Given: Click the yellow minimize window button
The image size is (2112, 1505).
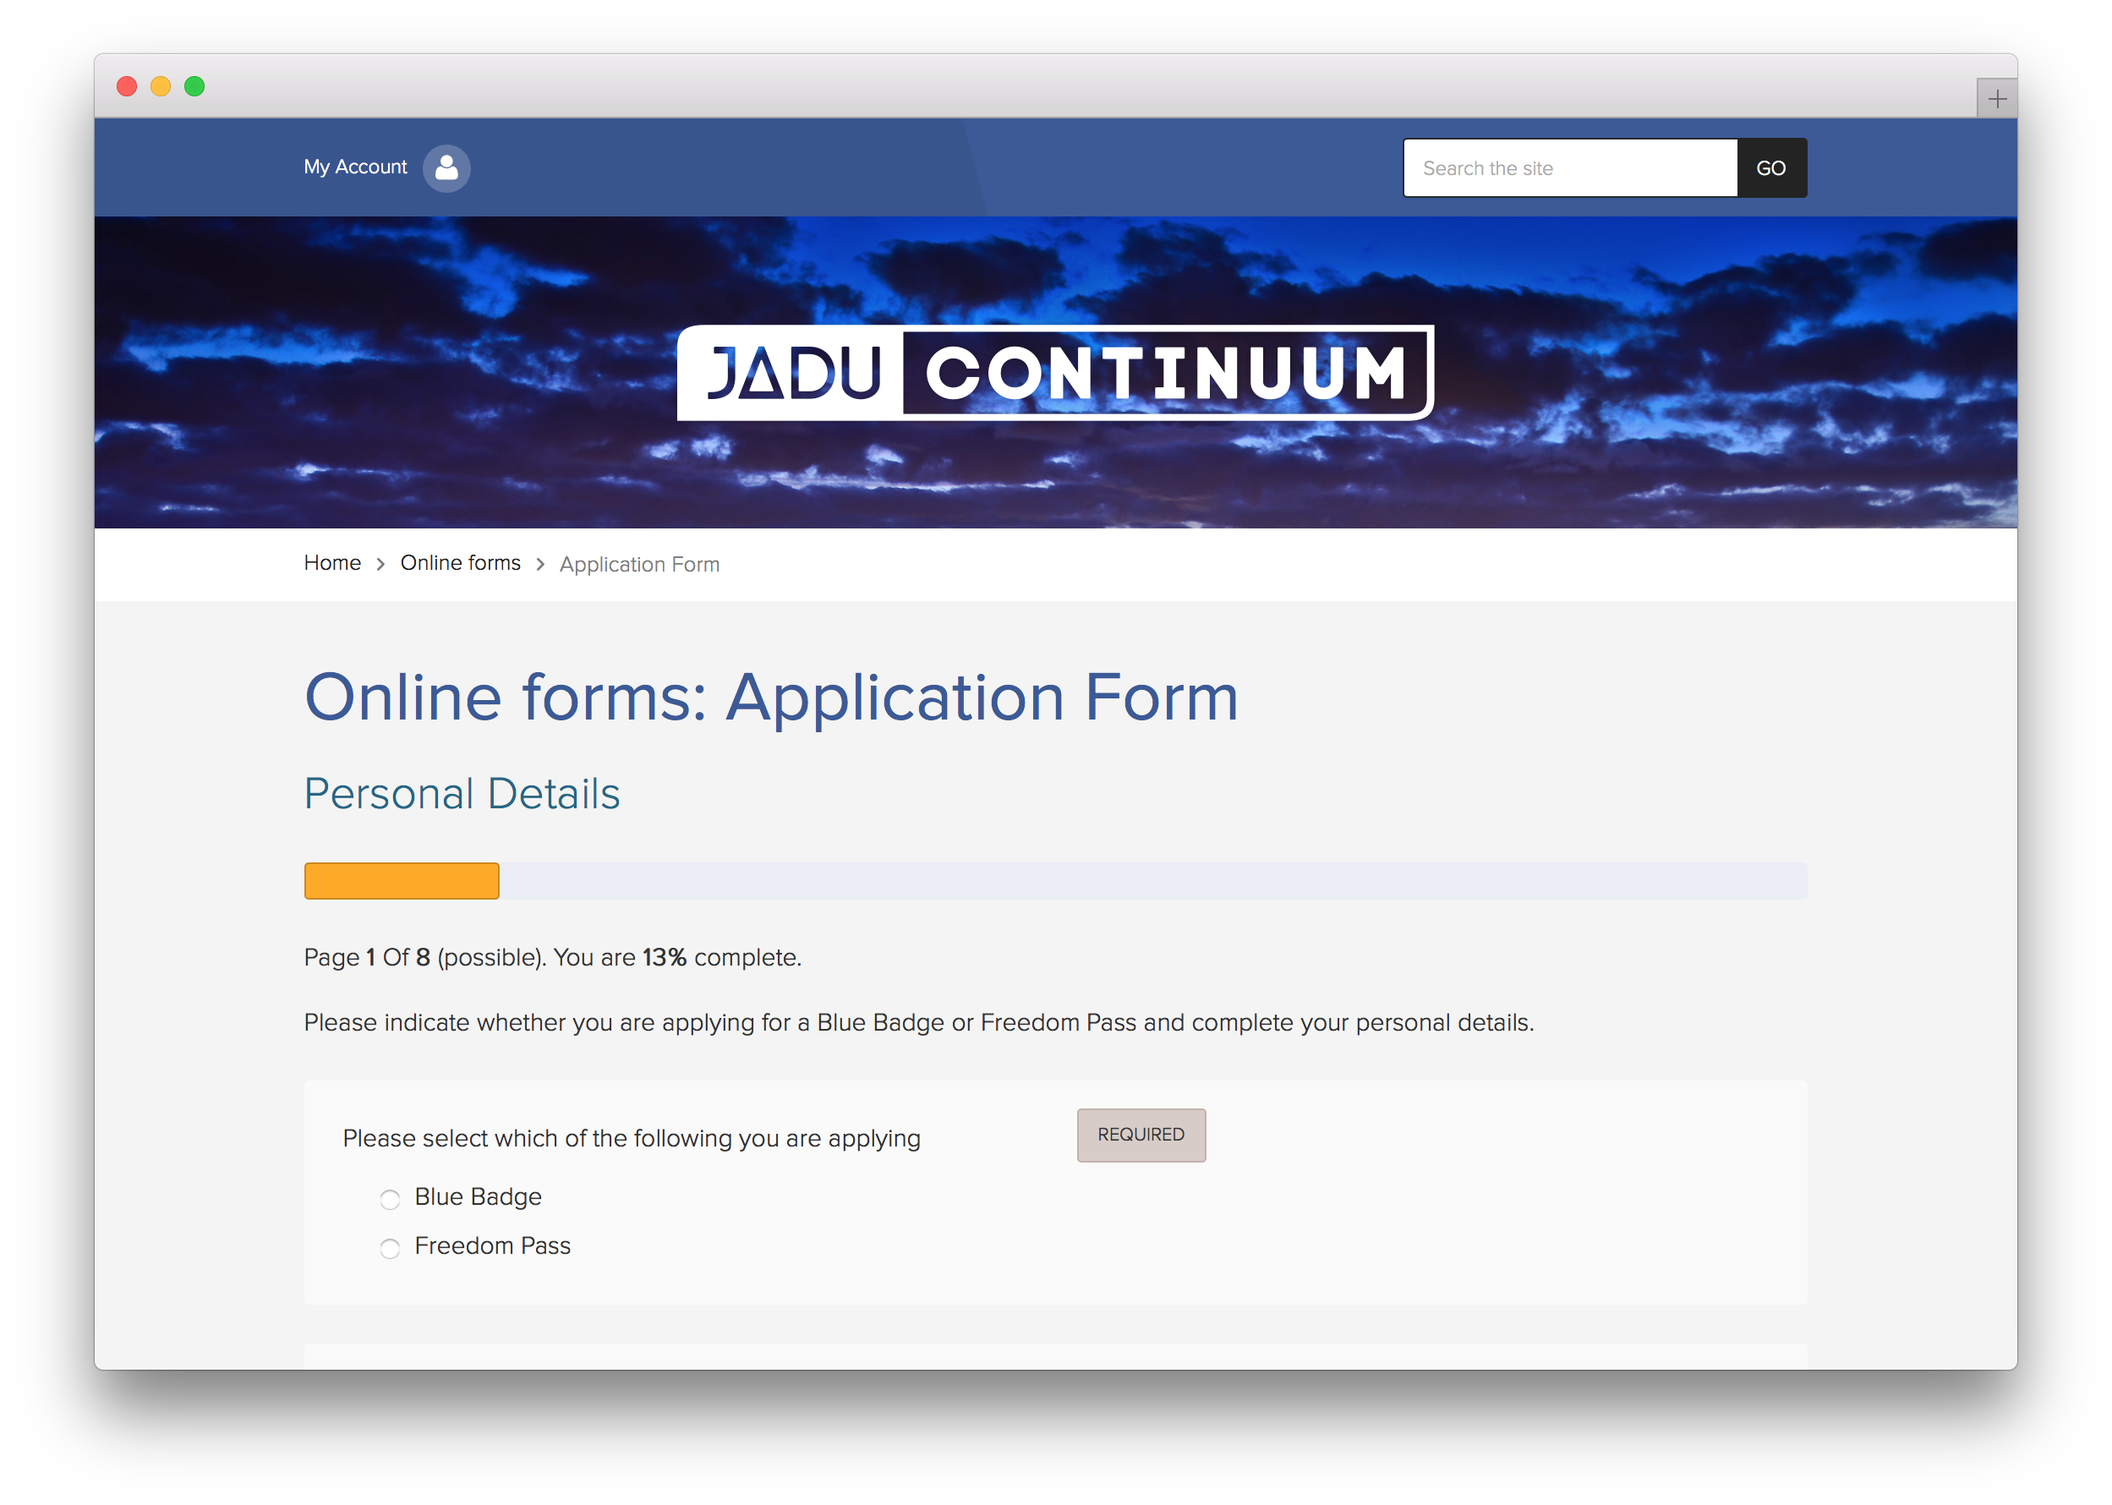Looking at the screenshot, I should pyautogui.click(x=161, y=86).
